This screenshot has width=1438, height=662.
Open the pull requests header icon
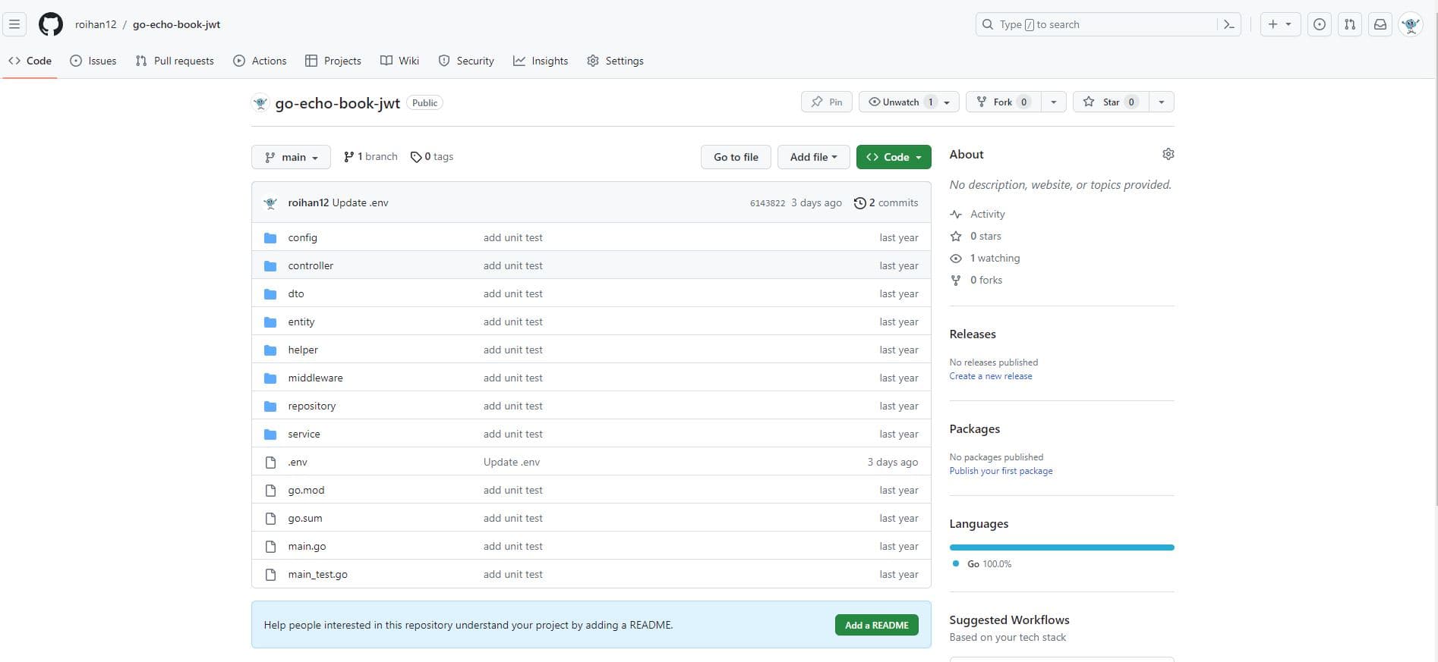tap(1350, 24)
